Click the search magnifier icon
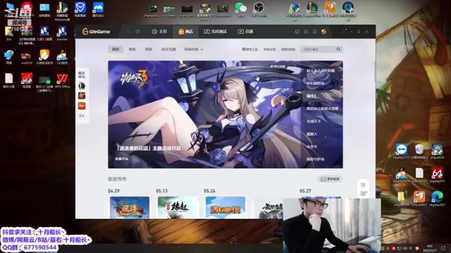The height and width of the screenshot is (253, 451). click(x=339, y=49)
